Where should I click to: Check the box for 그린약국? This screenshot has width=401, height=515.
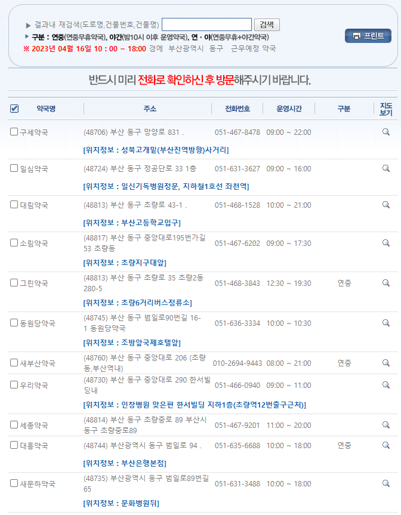point(14,283)
